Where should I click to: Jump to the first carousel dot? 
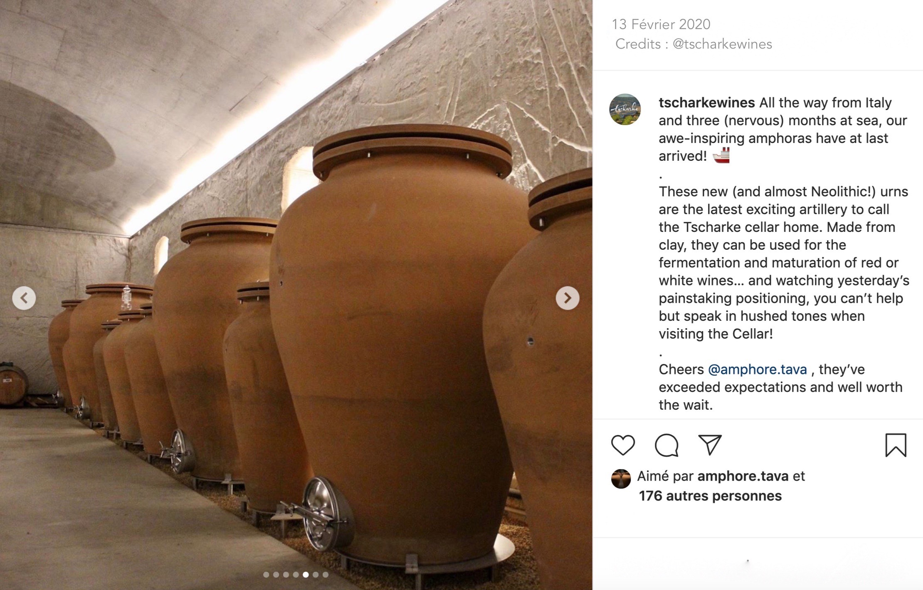click(266, 575)
